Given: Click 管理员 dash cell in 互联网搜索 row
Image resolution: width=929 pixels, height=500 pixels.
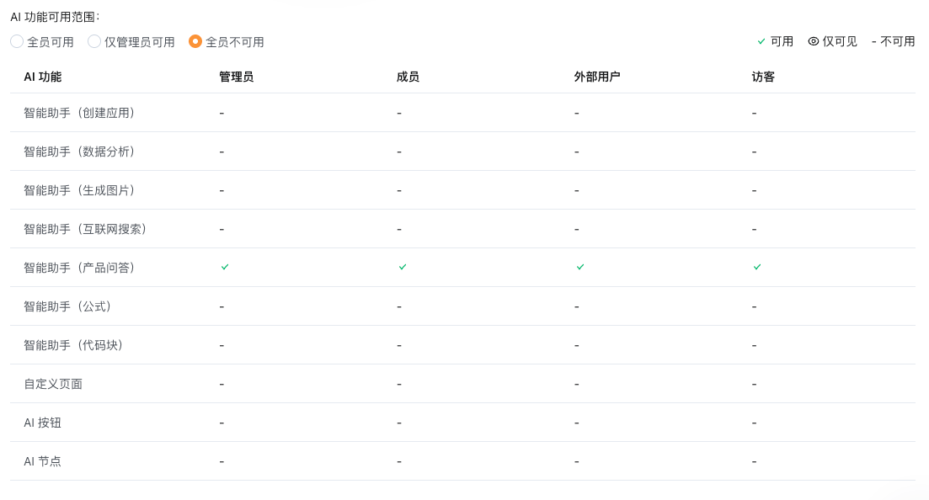Looking at the screenshot, I should (222, 229).
